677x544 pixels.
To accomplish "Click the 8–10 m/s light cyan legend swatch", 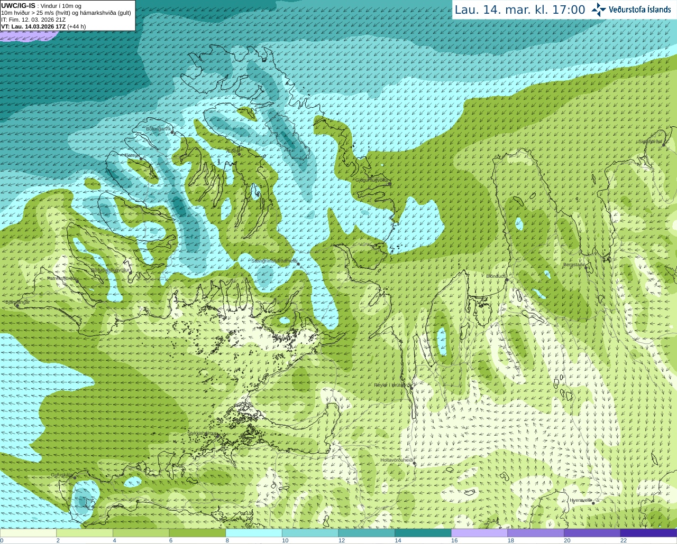I will 254,533.
